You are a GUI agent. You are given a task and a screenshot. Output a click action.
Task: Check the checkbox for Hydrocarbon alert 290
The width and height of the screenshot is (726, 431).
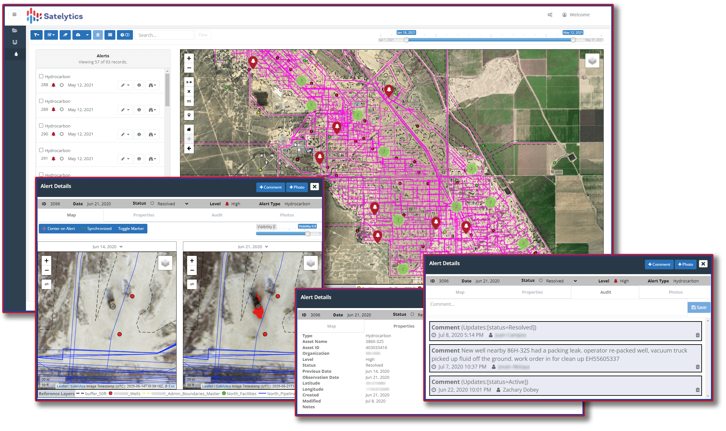[41, 126]
